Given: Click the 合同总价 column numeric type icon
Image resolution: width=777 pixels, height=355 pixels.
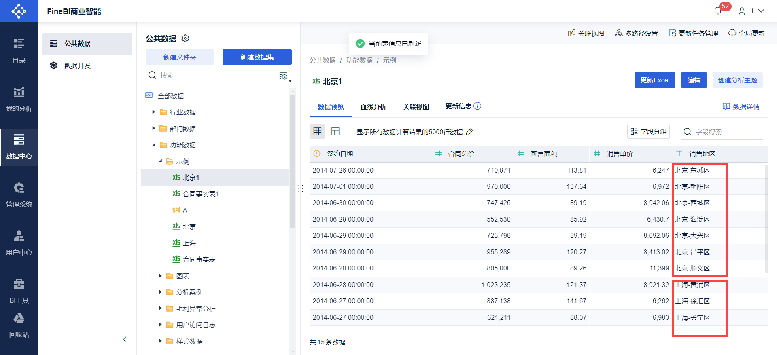Looking at the screenshot, I should pyautogui.click(x=438, y=154).
